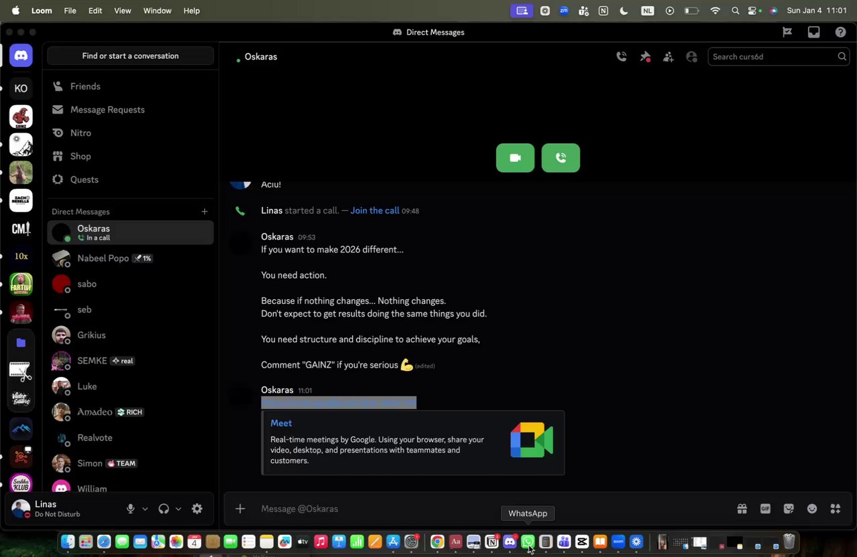This screenshot has height=557, width=857.
Task: Go to Discord home Direct Messages
Action: pos(21,56)
